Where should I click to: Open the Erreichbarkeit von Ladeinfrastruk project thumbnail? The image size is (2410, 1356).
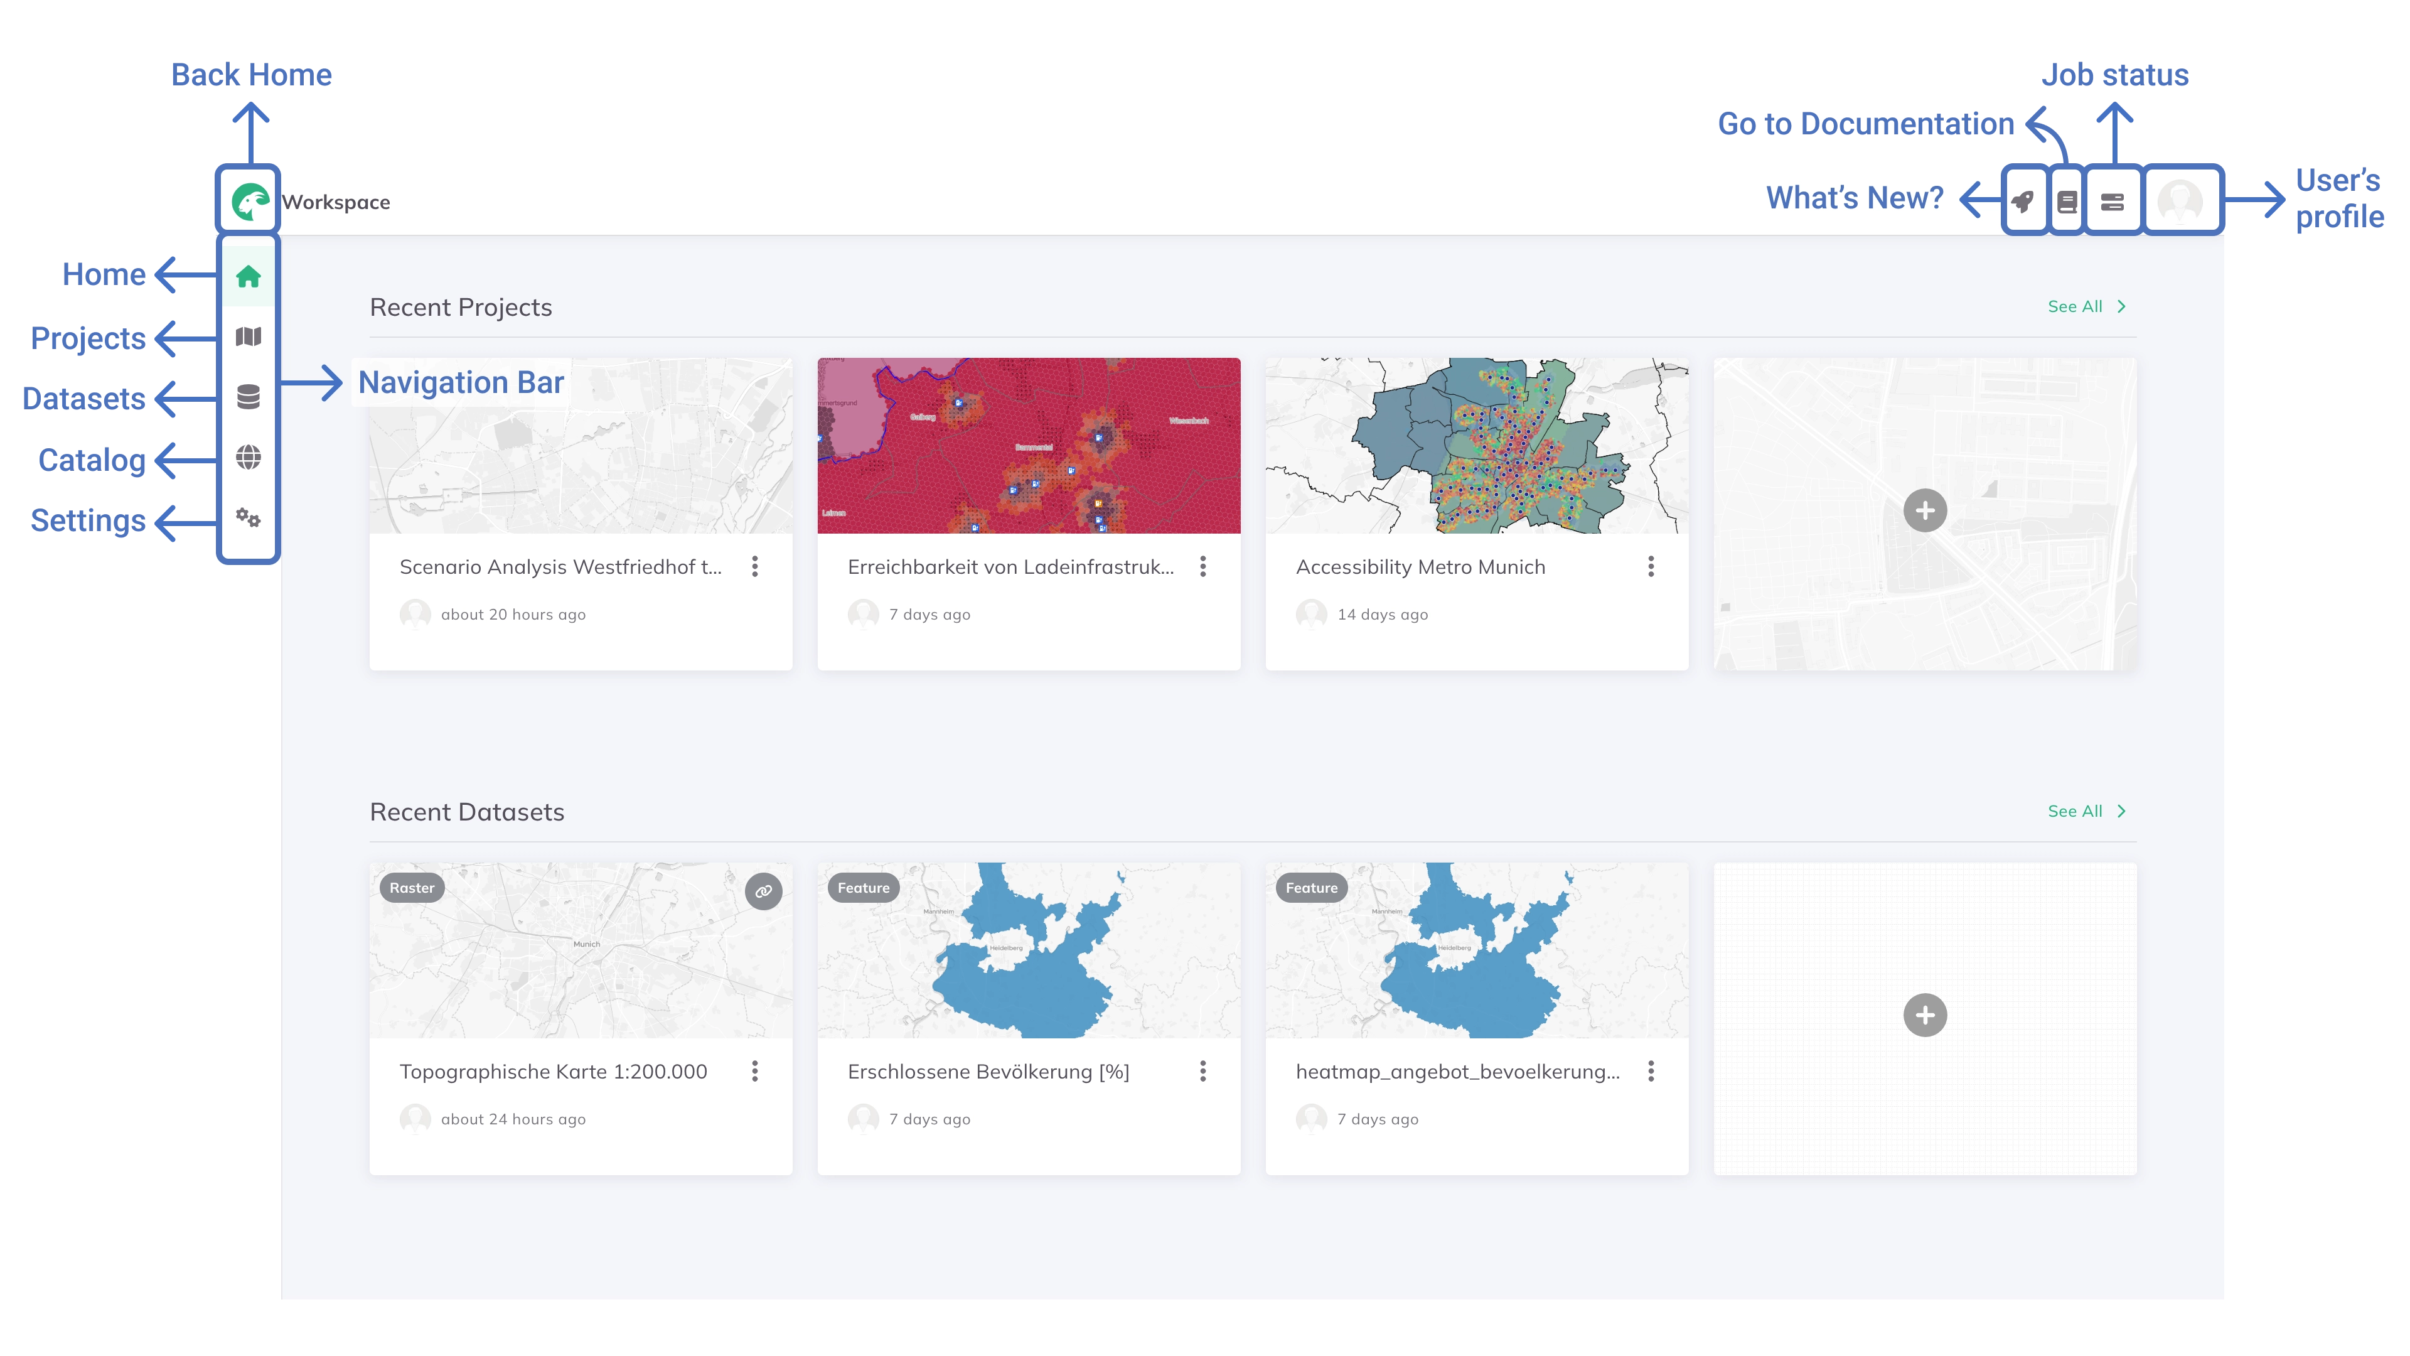coord(1029,446)
